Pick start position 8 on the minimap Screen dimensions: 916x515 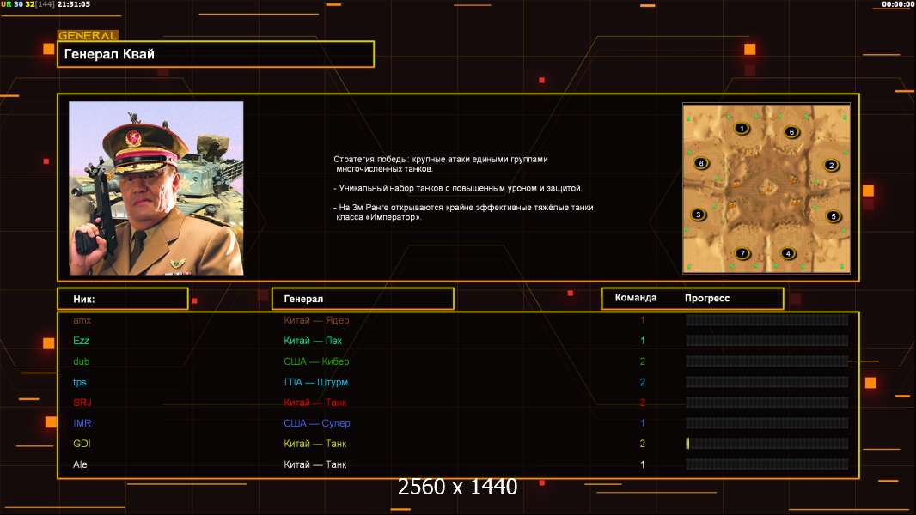pyautogui.click(x=701, y=163)
